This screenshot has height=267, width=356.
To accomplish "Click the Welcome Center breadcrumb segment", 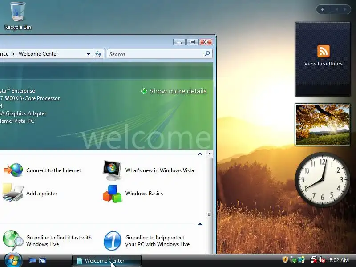I will 38,54.
